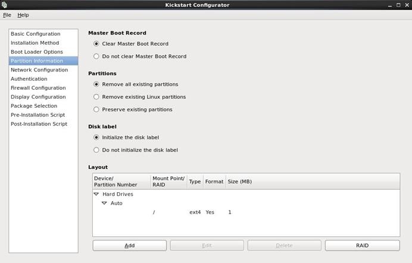This screenshot has height=263, width=412.
Task: Select the Hard Drives row label
Action: (x=118, y=194)
